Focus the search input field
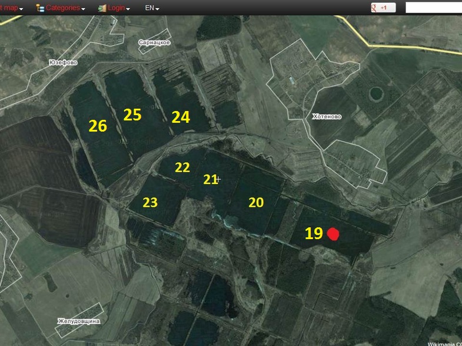This screenshot has width=462, height=346. [433, 8]
